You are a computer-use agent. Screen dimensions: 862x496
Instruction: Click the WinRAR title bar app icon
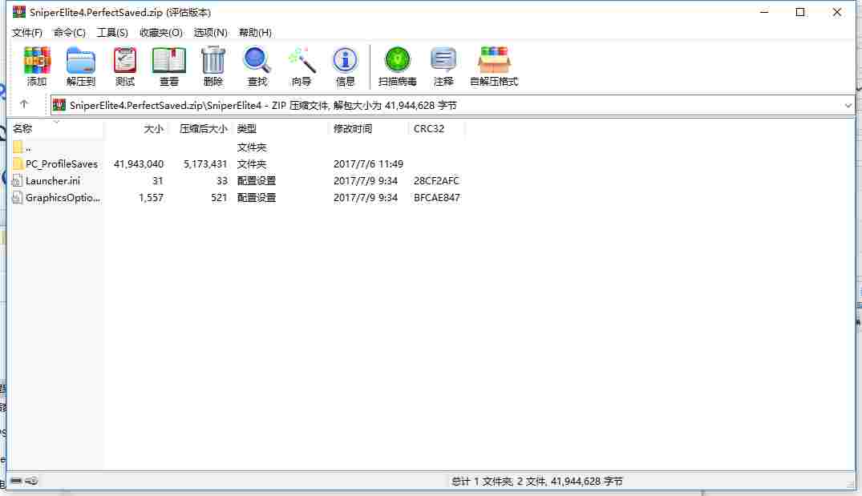pyautogui.click(x=19, y=11)
